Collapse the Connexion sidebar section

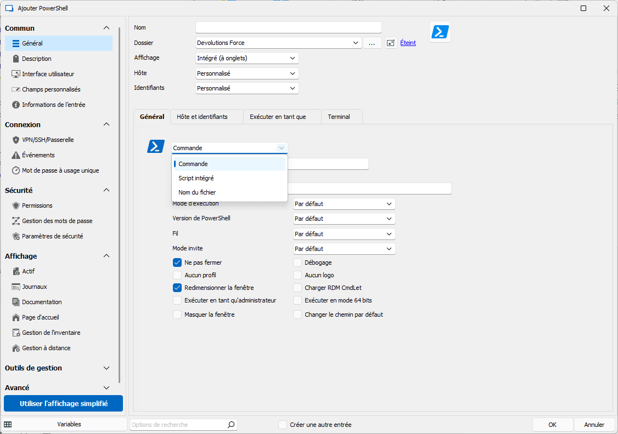(106, 124)
